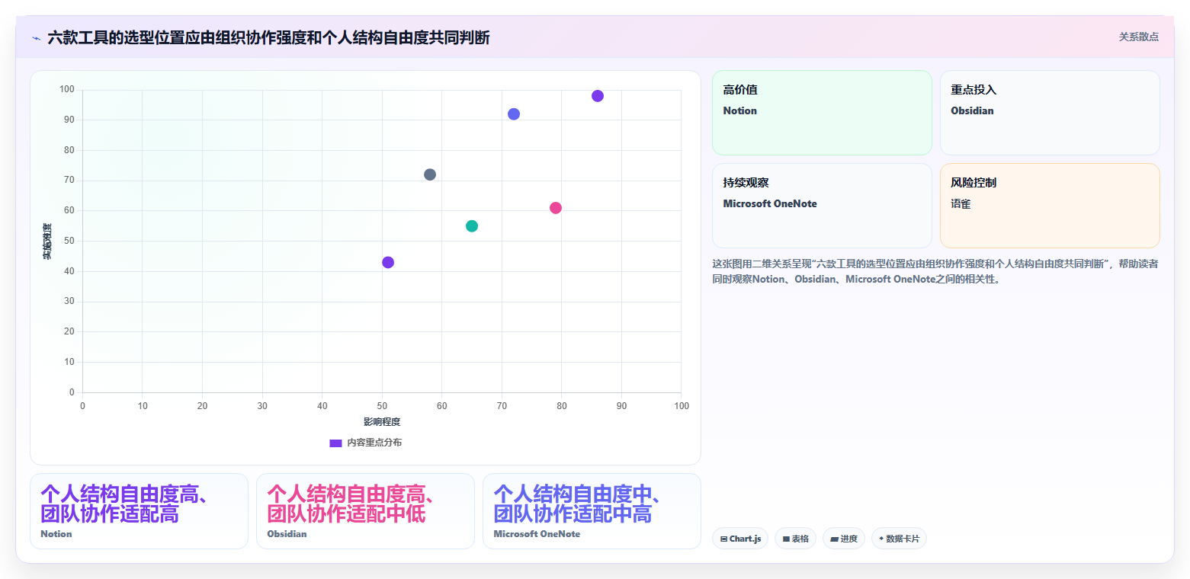Click the 数据卡片 sparkle icon

[881, 538]
